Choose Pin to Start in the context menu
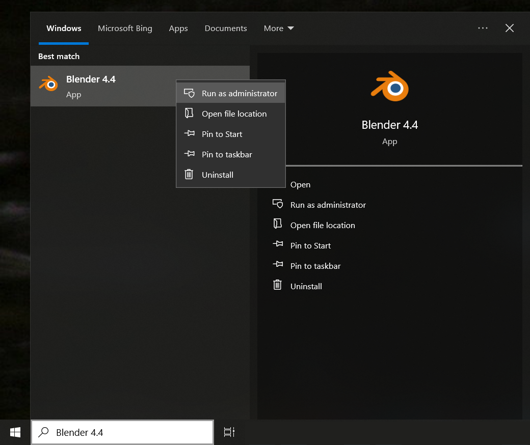 point(231,134)
